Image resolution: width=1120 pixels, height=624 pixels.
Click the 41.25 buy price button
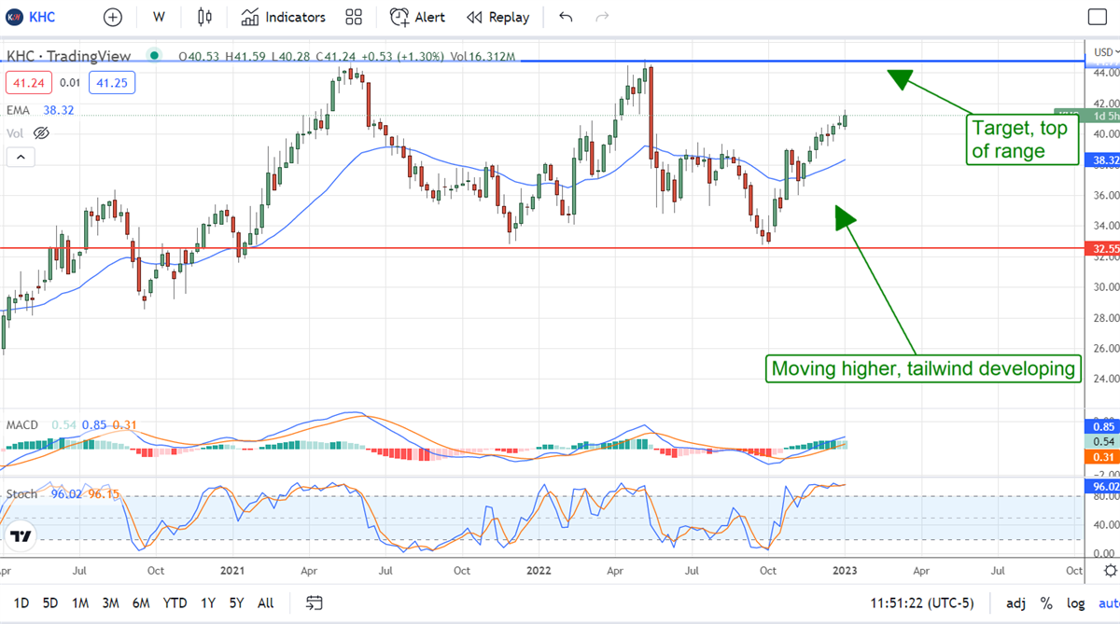coord(112,83)
